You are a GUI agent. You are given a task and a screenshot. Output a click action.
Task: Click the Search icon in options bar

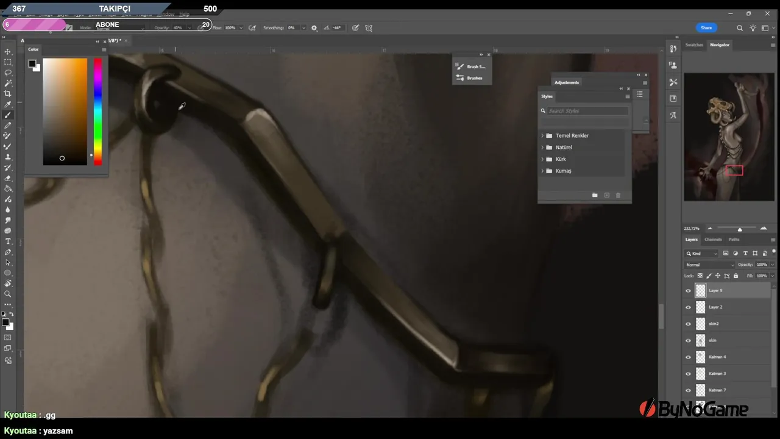click(x=739, y=28)
